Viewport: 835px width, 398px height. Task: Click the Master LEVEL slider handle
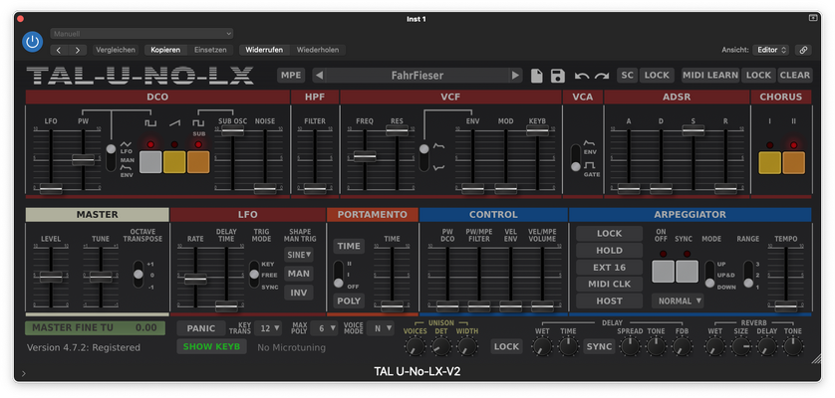tap(51, 277)
